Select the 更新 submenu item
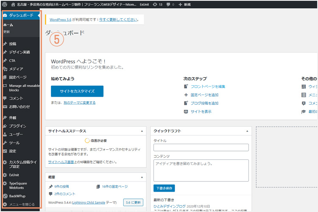The image size is (318, 212). (x=6, y=32)
